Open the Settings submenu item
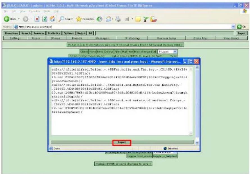Image resolution: width=250 pixels, height=174 pixels. pos(15,38)
